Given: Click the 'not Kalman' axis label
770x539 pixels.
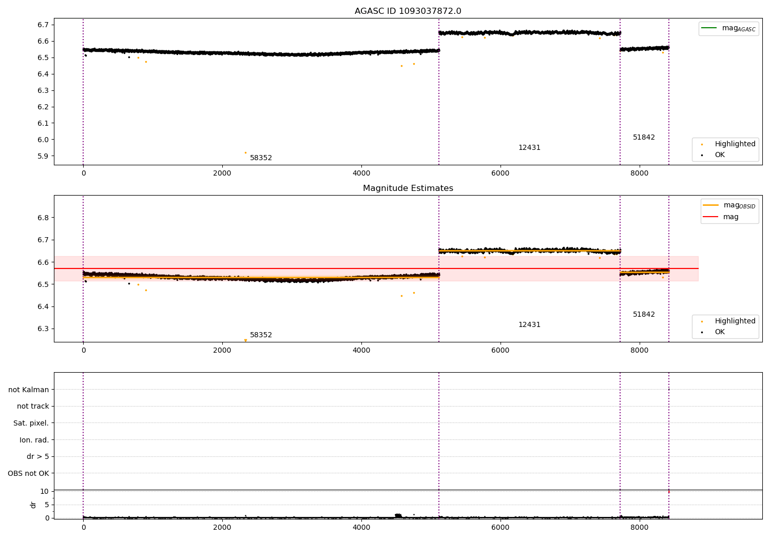Looking at the screenshot, I should (29, 390).
